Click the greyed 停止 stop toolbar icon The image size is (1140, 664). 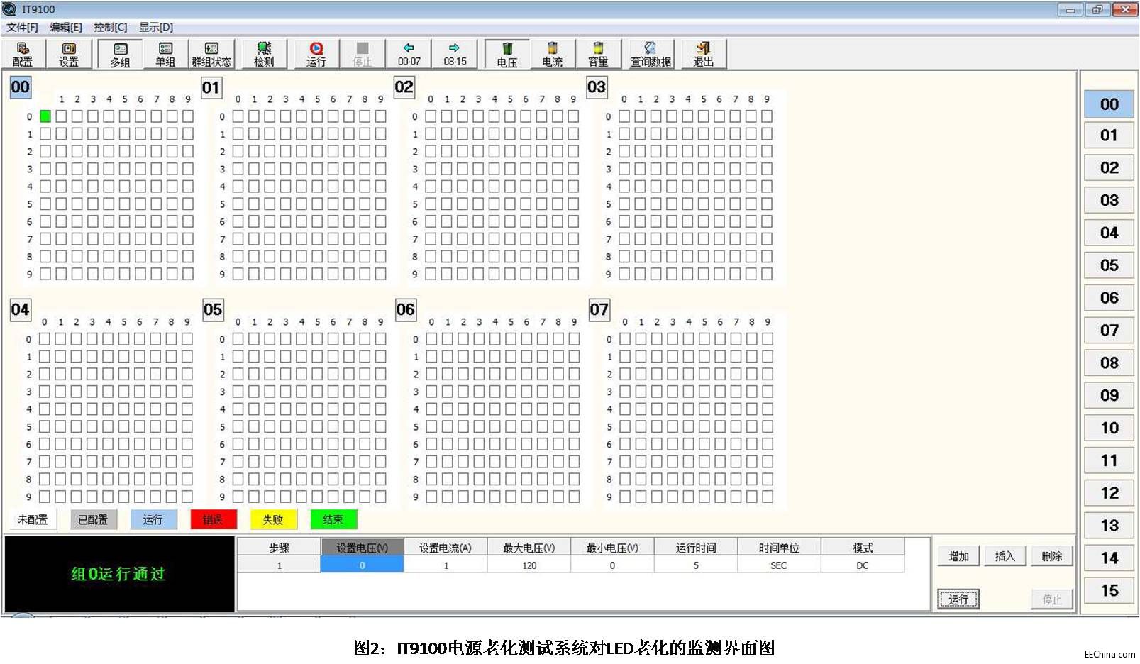tap(363, 54)
